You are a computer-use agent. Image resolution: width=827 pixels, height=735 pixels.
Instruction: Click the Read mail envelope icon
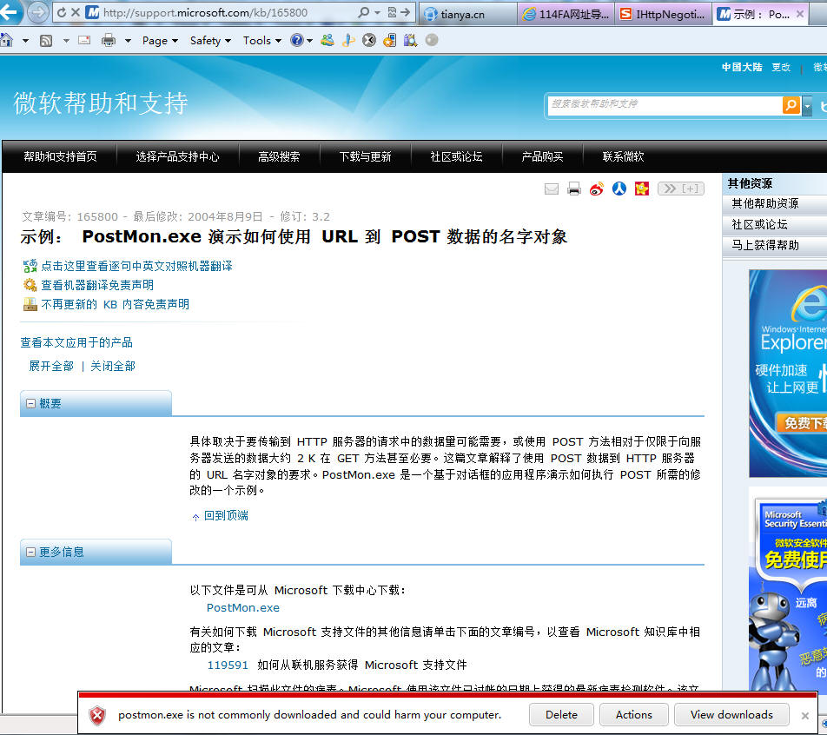[x=84, y=40]
